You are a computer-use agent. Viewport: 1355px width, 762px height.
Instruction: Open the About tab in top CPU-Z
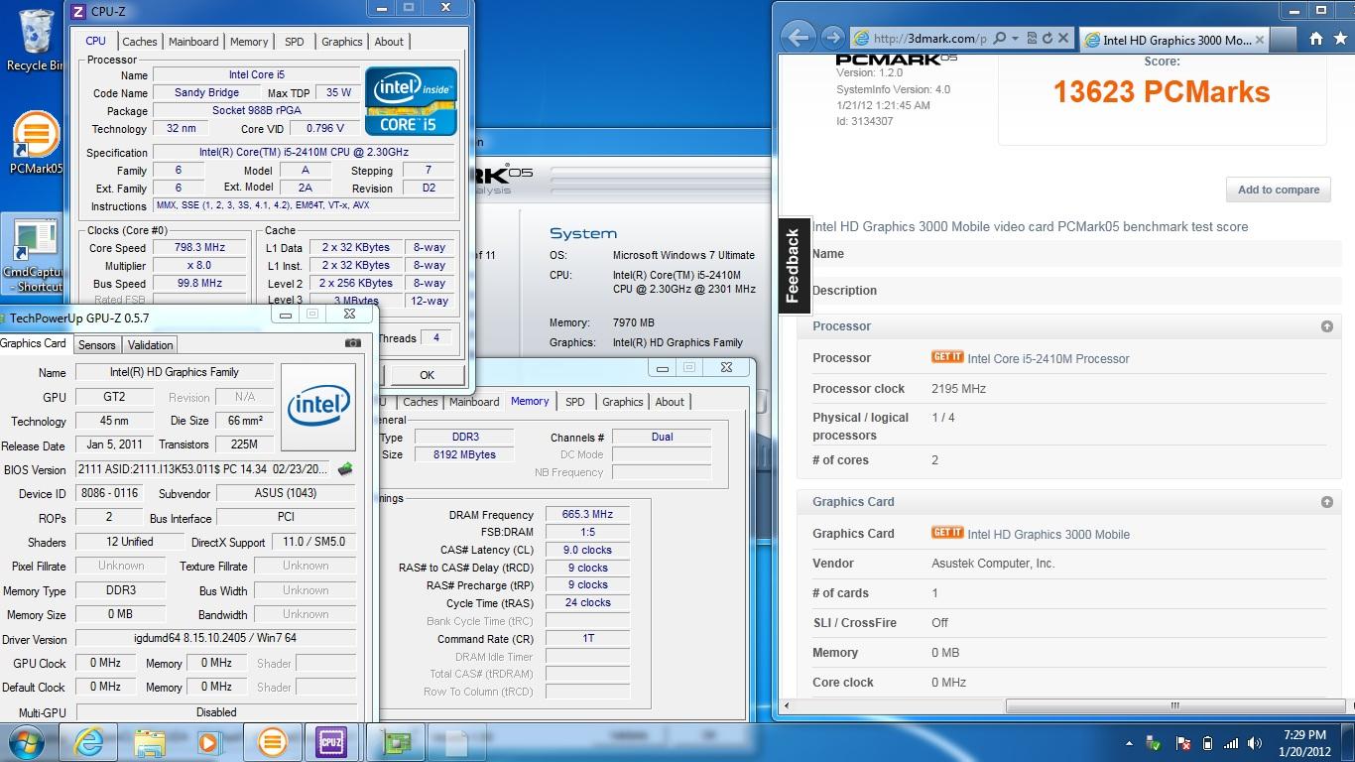coord(389,42)
